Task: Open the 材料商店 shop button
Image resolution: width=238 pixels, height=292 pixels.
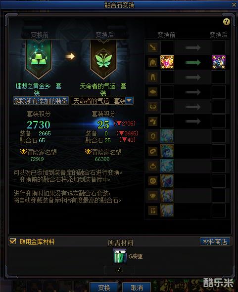Action: pyautogui.click(x=215, y=242)
